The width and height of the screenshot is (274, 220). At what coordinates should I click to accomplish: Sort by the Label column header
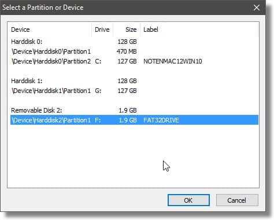pyautogui.click(x=199, y=29)
